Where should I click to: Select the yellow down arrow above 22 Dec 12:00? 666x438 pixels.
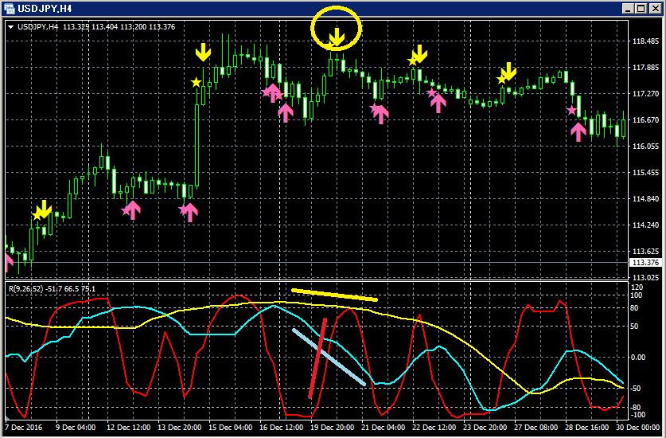419,54
